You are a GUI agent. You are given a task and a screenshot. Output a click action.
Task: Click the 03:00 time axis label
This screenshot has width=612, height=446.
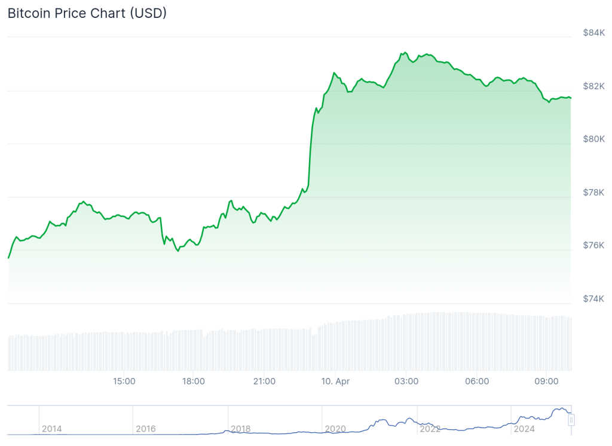[406, 381]
